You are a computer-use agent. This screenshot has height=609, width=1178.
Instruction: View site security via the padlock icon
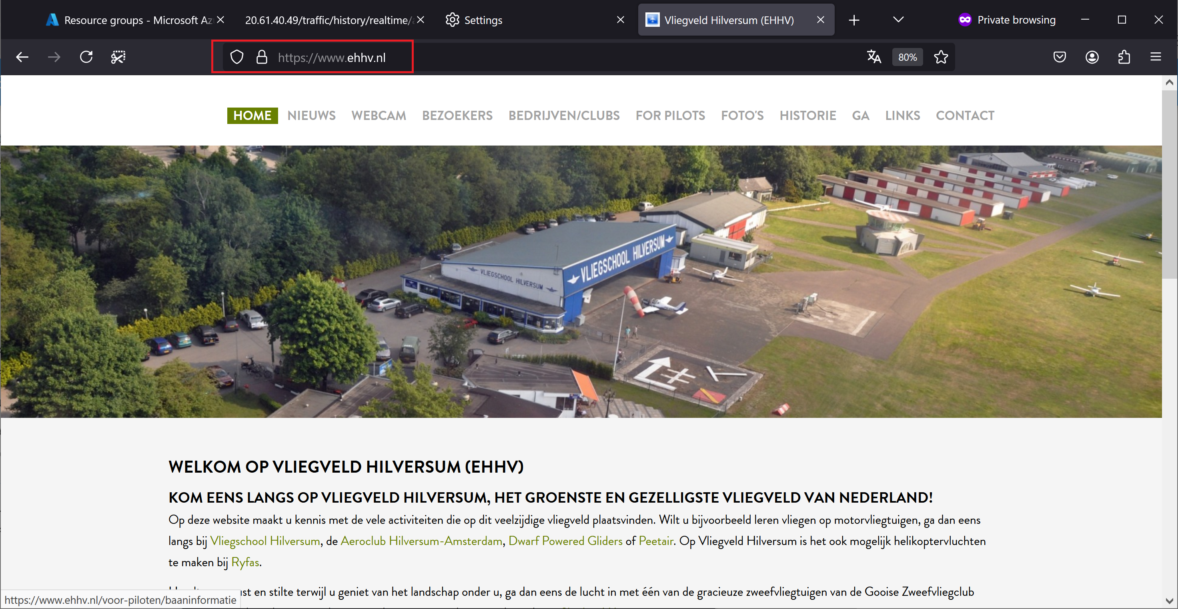click(x=262, y=57)
